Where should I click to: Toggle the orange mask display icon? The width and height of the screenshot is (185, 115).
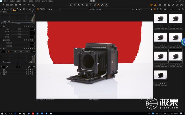151,5
